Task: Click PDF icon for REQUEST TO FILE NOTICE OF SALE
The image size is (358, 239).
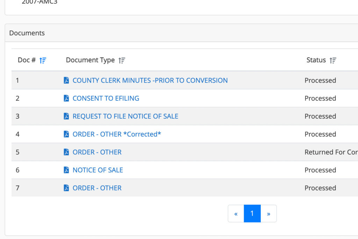Action: coord(66,116)
